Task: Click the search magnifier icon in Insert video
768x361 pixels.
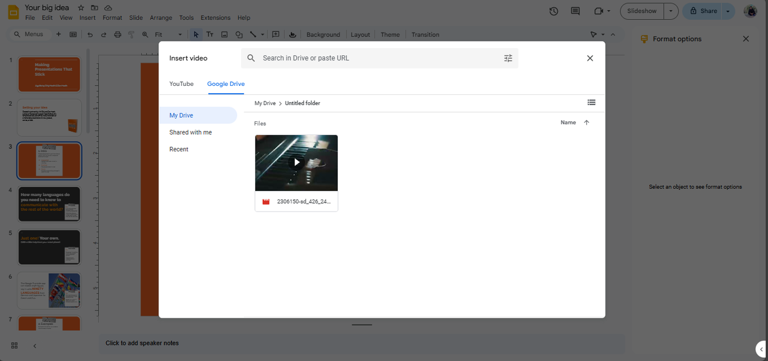Action: [x=251, y=58]
